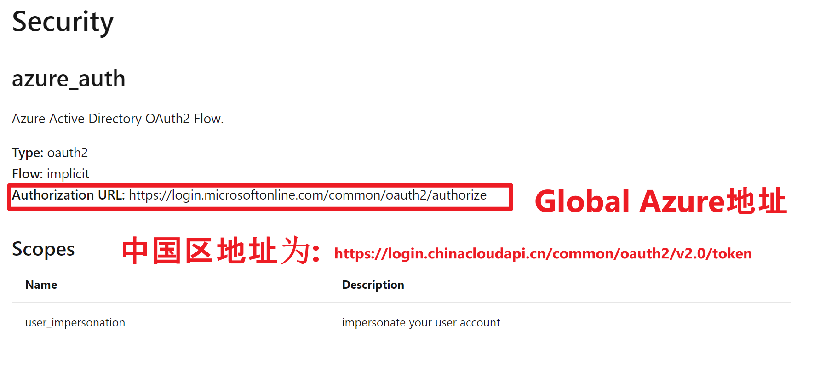The width and height of the screenshot is (814, 366).
Task: Click the Scopes table header divider line
Action: click(401, 303)
